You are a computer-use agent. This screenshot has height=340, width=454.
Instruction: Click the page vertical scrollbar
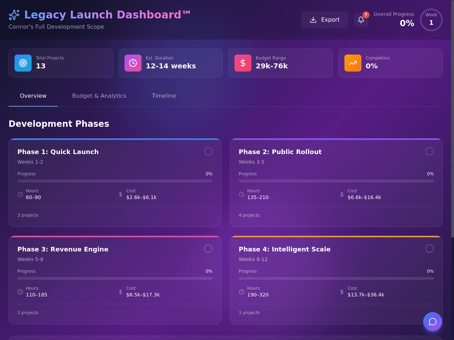(453, 119)
